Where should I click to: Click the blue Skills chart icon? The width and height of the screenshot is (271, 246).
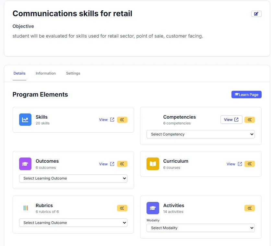tap(25, 120)
